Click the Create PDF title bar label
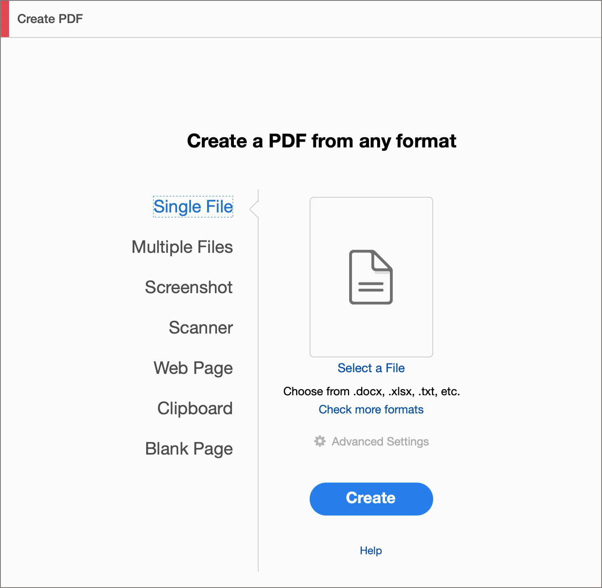 [50, 19]
